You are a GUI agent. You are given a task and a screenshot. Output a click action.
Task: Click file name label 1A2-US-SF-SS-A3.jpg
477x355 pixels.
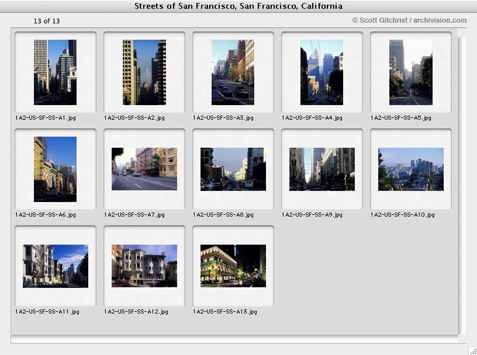223,118
